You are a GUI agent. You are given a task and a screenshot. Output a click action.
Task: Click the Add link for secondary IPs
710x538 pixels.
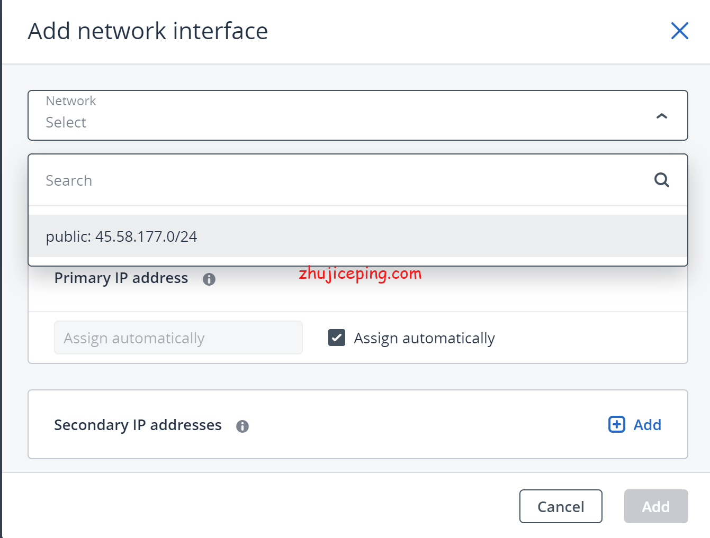(x=647, y=424)
